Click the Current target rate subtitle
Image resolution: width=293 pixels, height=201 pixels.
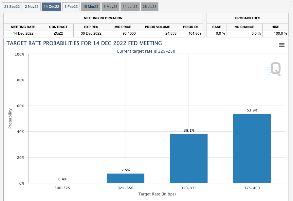click(146, 51)
